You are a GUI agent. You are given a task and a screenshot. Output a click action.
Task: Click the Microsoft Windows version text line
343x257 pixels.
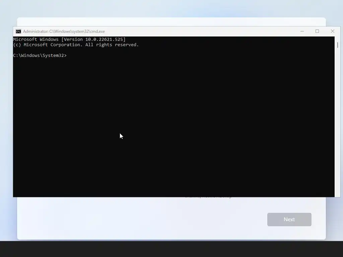[x=69, y=39]
